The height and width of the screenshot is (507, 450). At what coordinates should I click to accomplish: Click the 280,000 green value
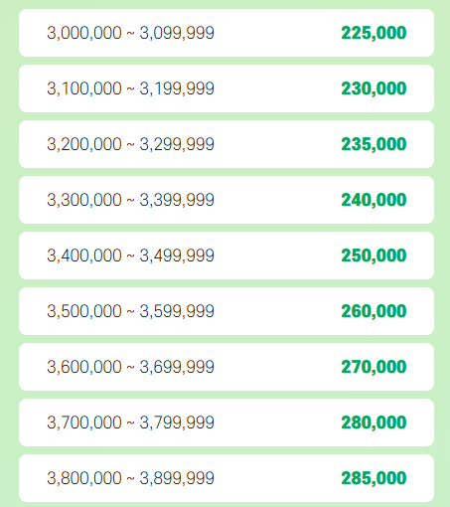(x=374, y=422)
